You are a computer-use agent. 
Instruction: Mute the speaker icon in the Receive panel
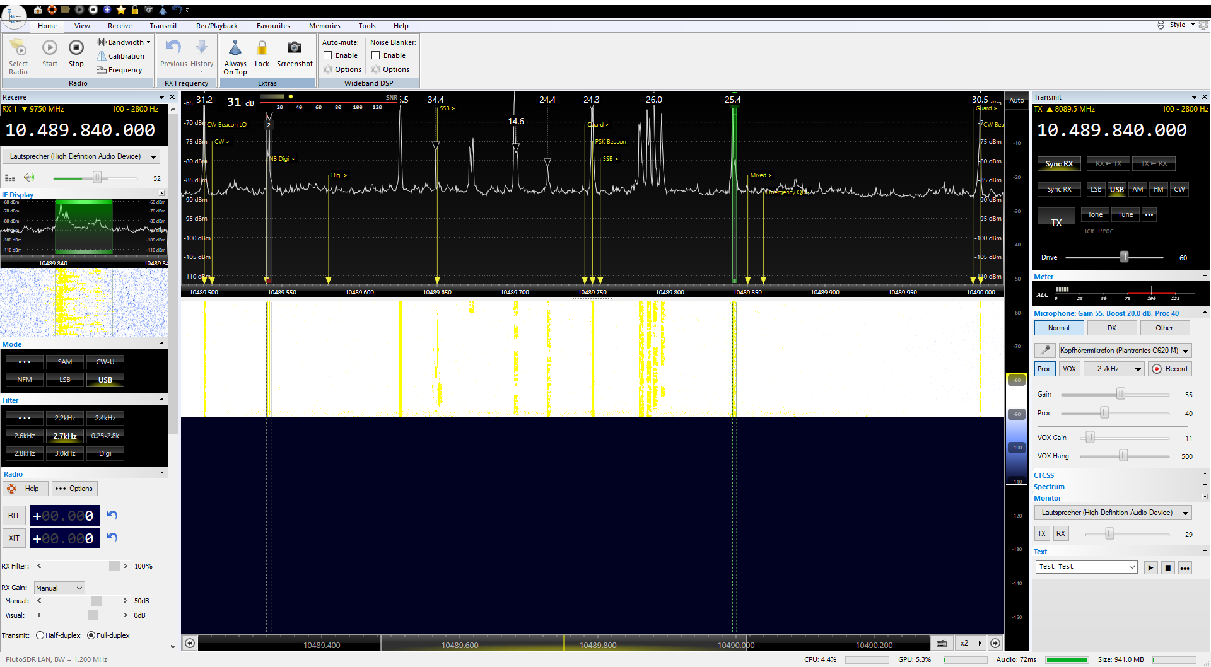(29, 177)
